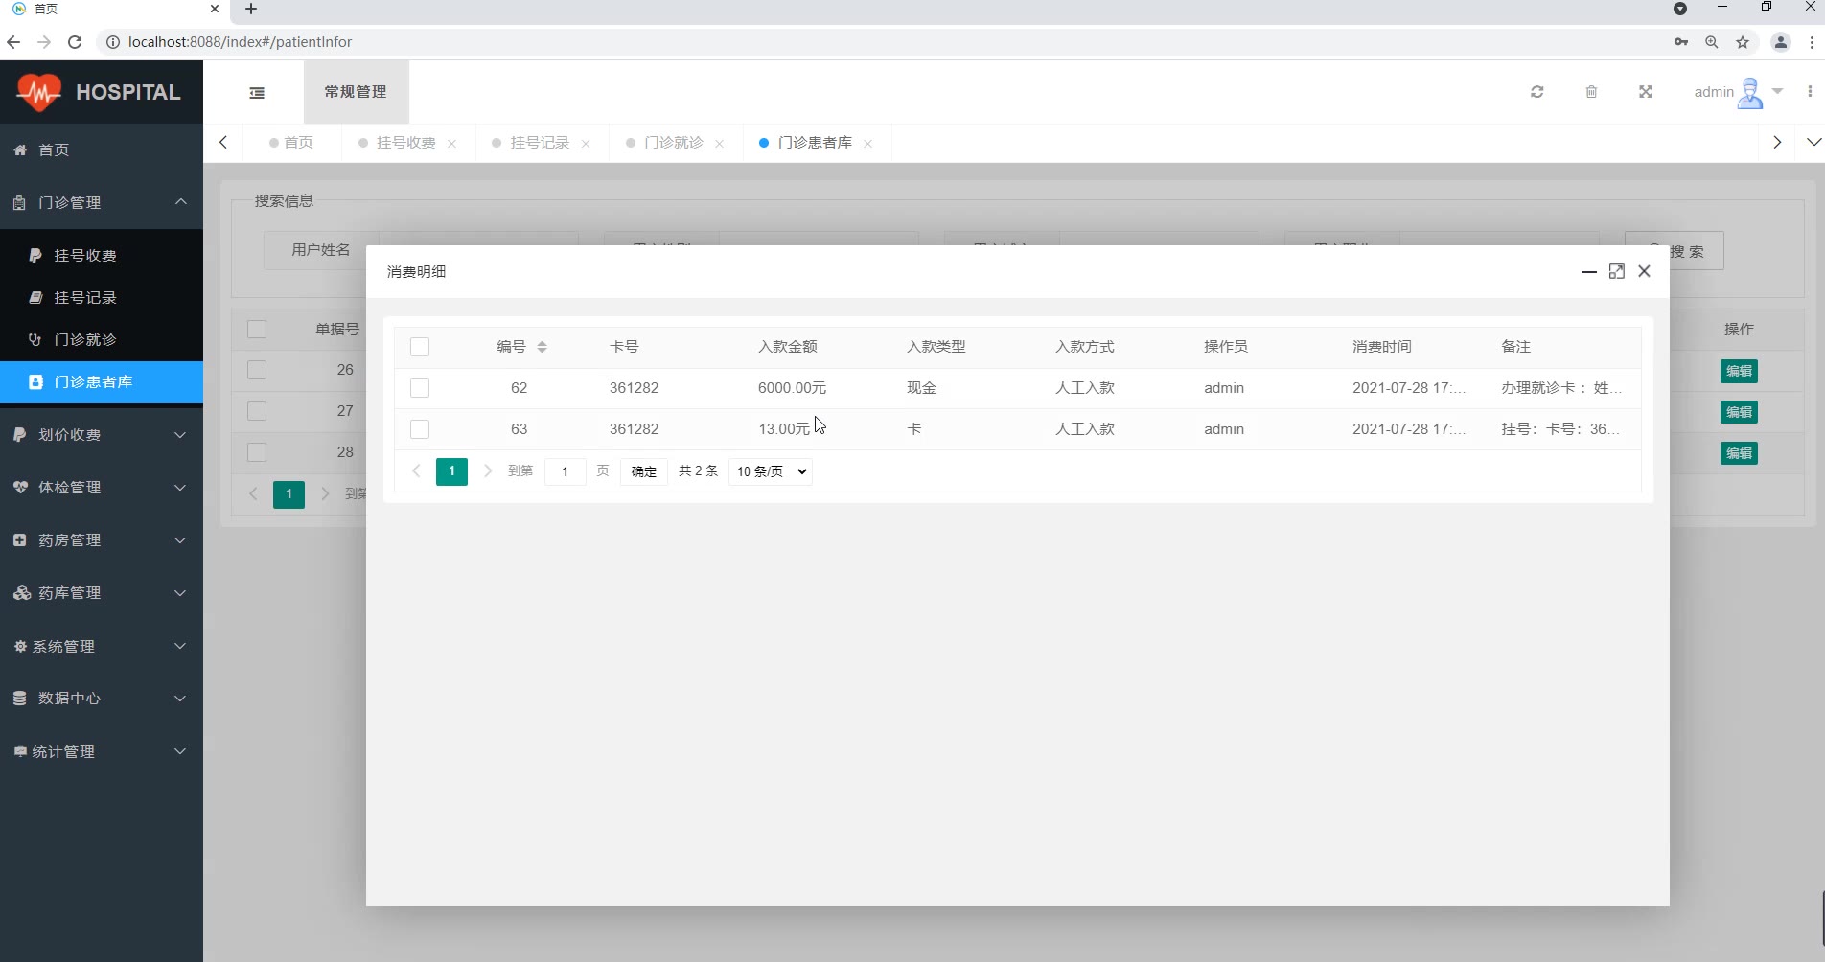Image resolution: width=1825 pixels, height=962 pixels.
Task: Close the 门诊患者库 tab
Action: coord(867,144)
